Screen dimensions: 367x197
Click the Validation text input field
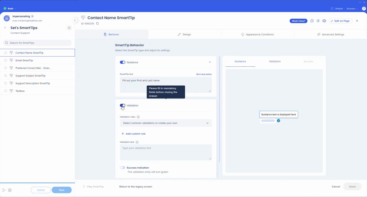[166, 152]
